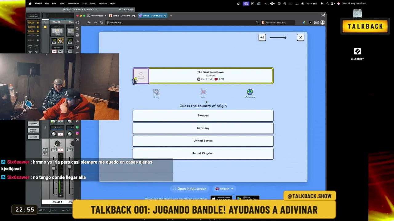Image resolution: width=394 pixels, height=221 pixels.
Task: Toggle the Vivaldi side panel
Action: pyautogui.click(x=77, y=22)
